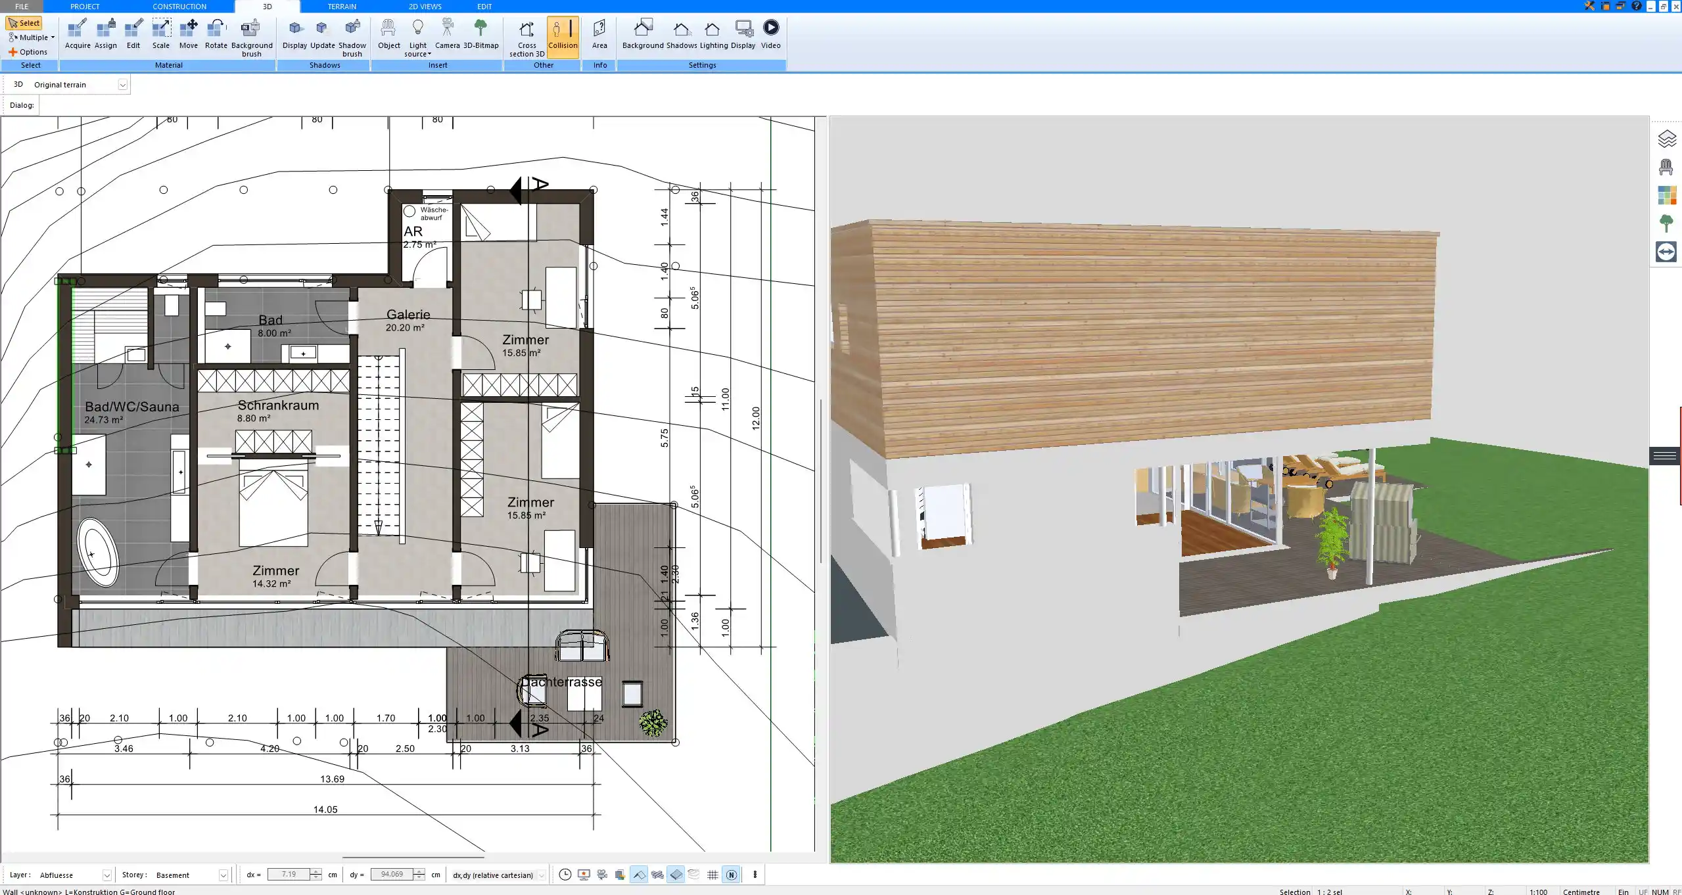
Task: Click the monitor presentation icon in bottom toolbar
Action: [584, 875]
